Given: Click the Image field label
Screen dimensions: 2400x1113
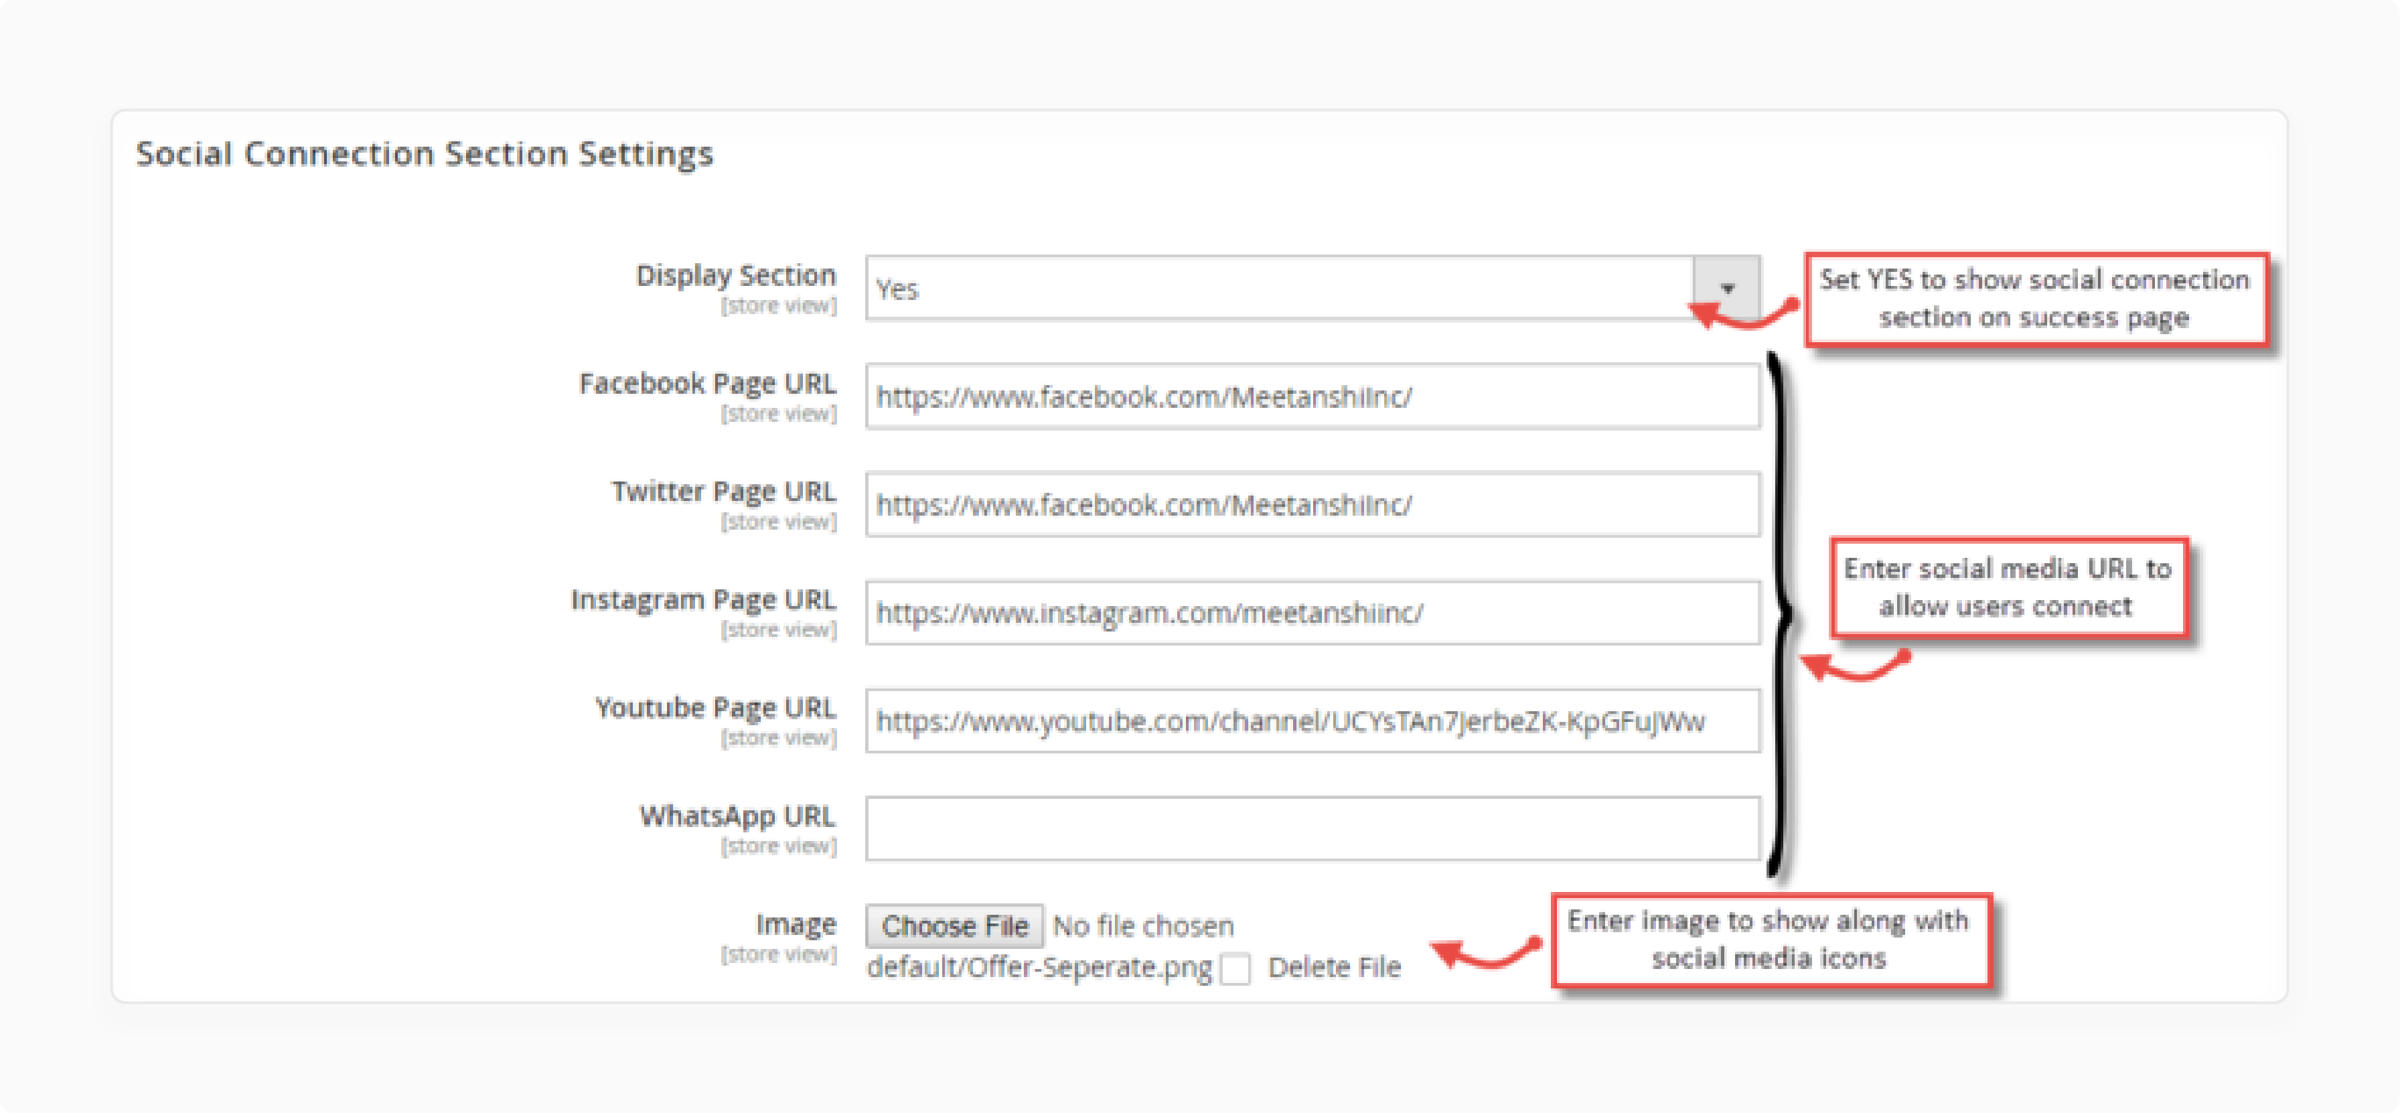Looking at the screenshot, I should pyautogui.click(x=796, y=924).
